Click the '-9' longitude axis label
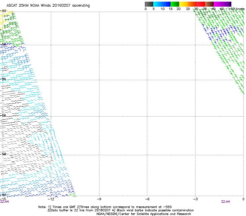This screenshot has height=216, width=246. click(99, 199)
